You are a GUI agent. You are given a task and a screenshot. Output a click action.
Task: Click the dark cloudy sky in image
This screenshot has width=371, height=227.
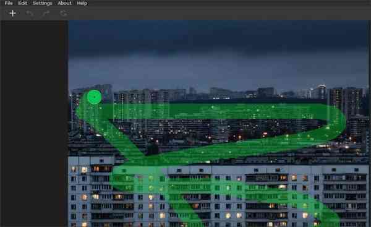pyautogui.click(x=218, y=52)
